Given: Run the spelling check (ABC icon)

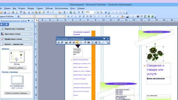Looking at the screenshot, I should point(21,12).
